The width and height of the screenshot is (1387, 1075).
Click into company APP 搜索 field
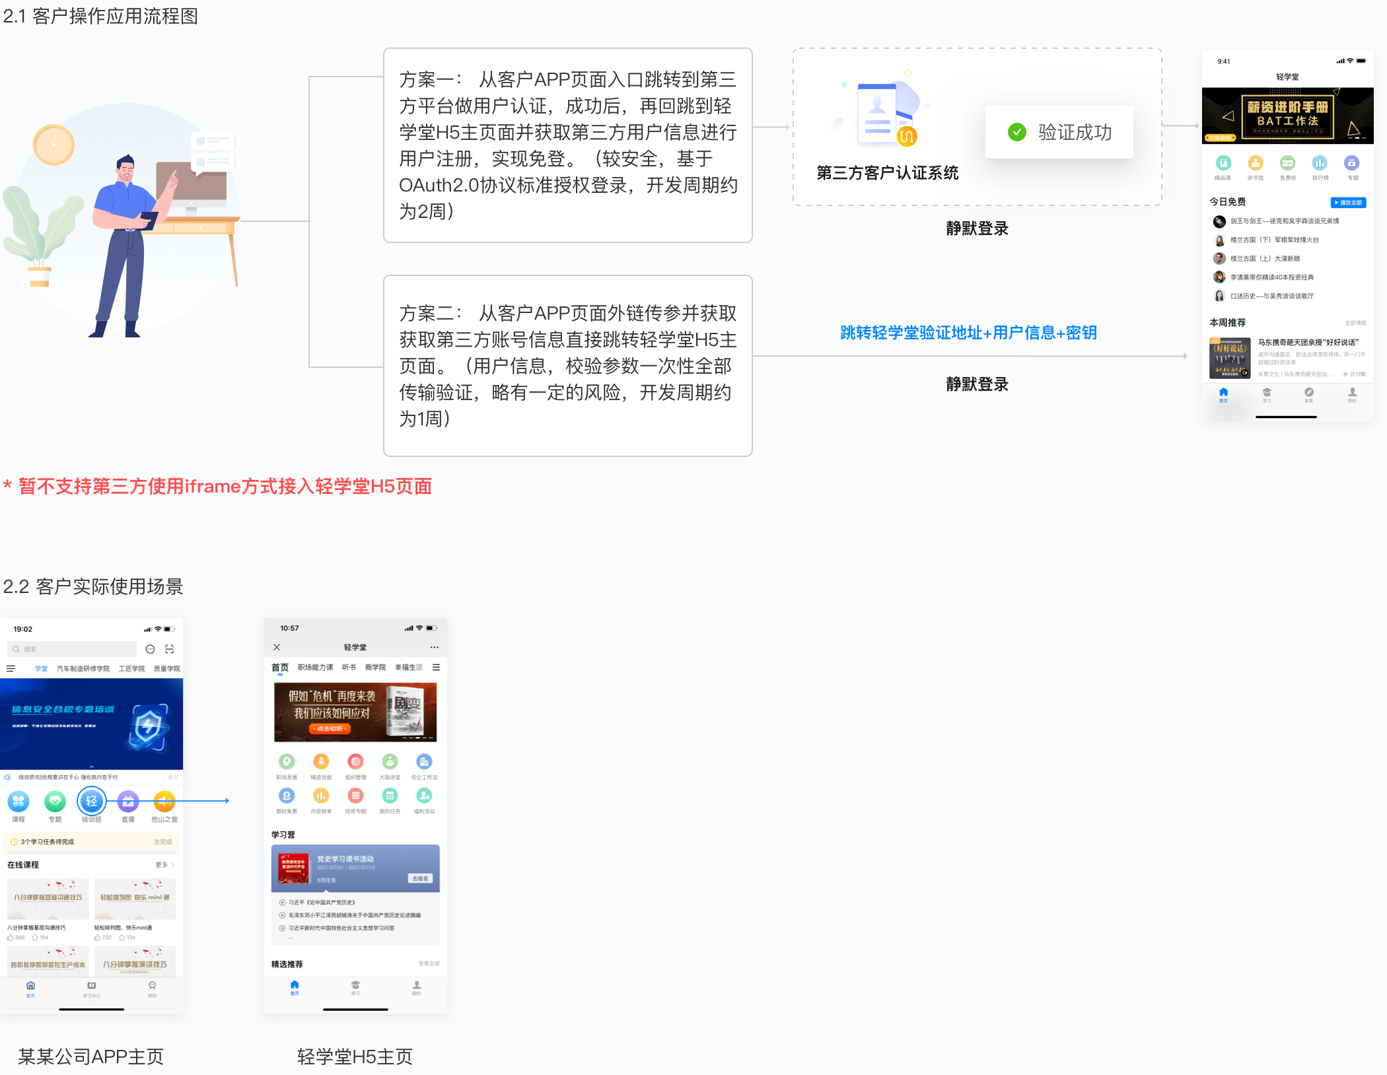(72, 649)
